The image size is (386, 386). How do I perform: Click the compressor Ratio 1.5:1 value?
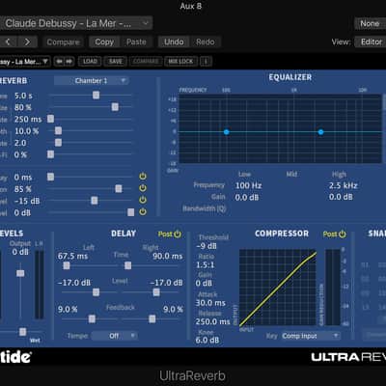[x=206, y=265]
